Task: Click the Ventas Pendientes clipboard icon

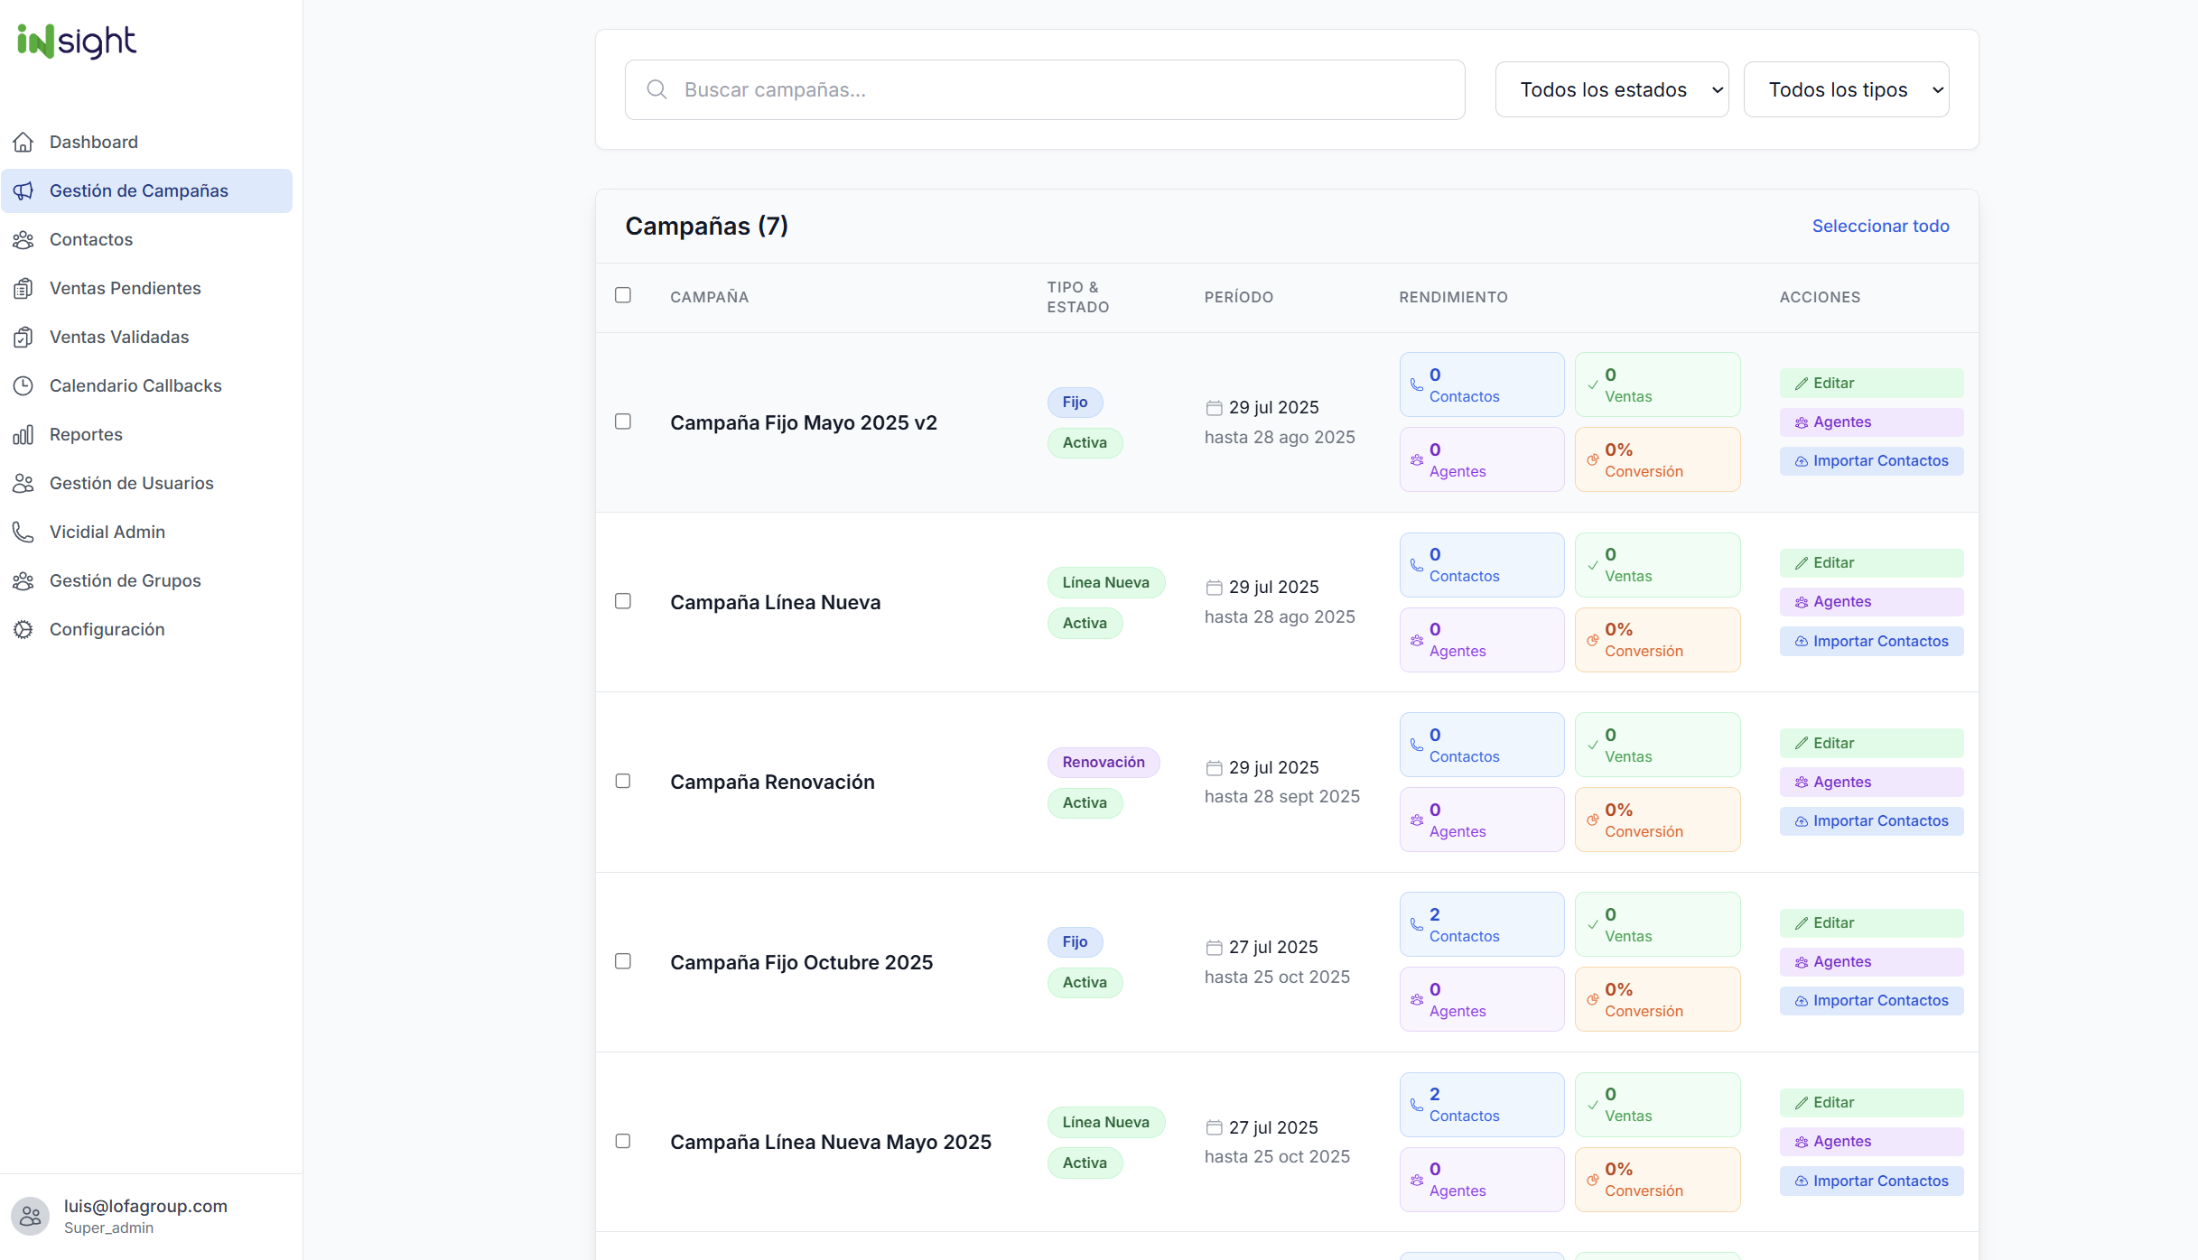Action: coord(23,288)
